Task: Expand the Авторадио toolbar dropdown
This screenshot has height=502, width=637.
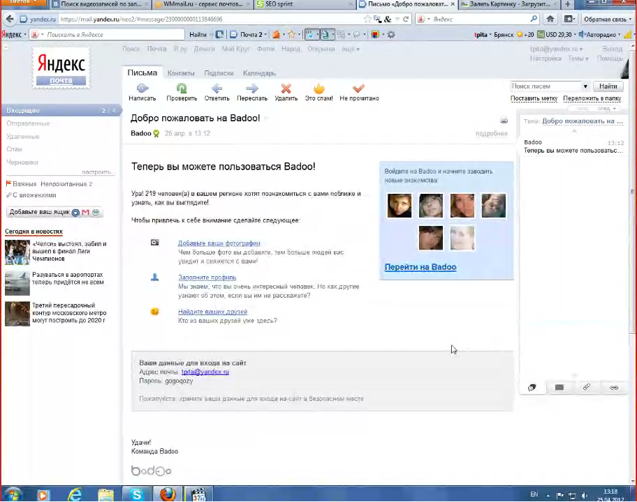Action: [619, 35]
